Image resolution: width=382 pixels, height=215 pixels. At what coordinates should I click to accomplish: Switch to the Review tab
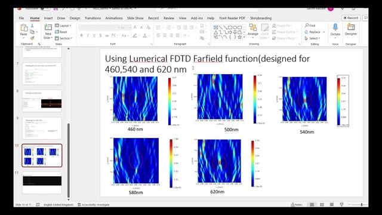(169, 18)
